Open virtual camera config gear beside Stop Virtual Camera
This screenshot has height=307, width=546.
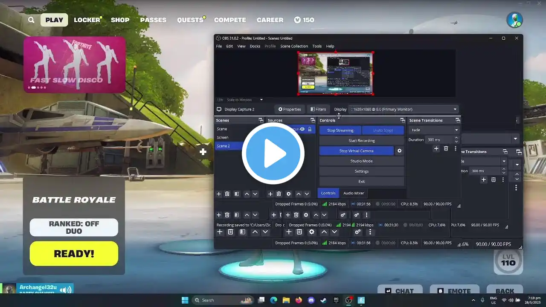pos(399,151)
